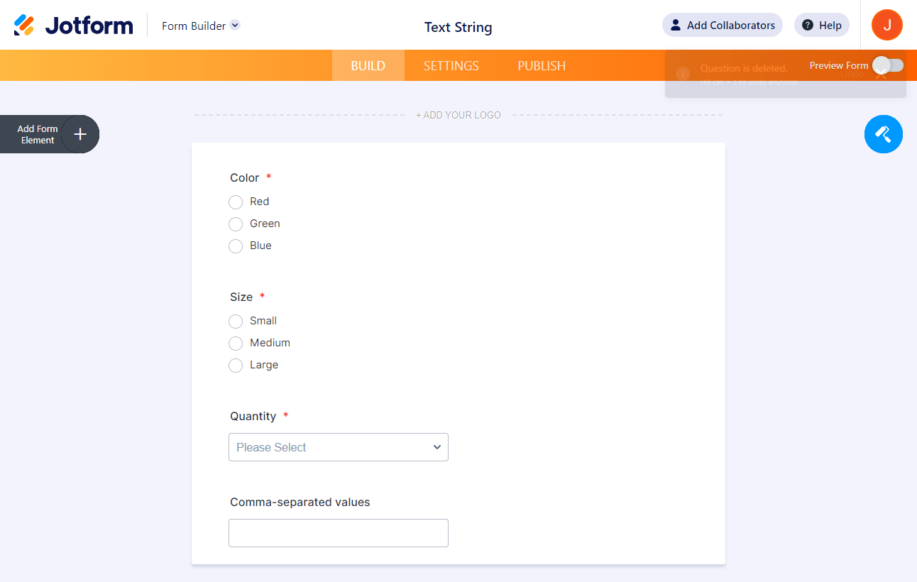
Task: Click the Build tab
Action: [x=368, y=66]
